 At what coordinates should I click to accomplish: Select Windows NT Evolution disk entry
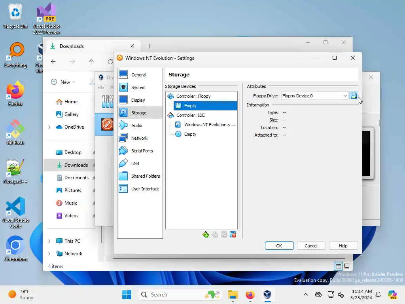point(205,125)
